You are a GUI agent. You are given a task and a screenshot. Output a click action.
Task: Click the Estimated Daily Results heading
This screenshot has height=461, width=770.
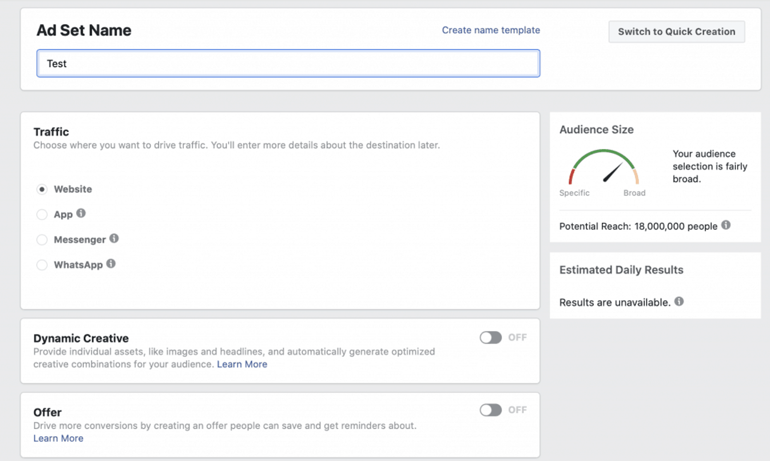pos(621,270)
